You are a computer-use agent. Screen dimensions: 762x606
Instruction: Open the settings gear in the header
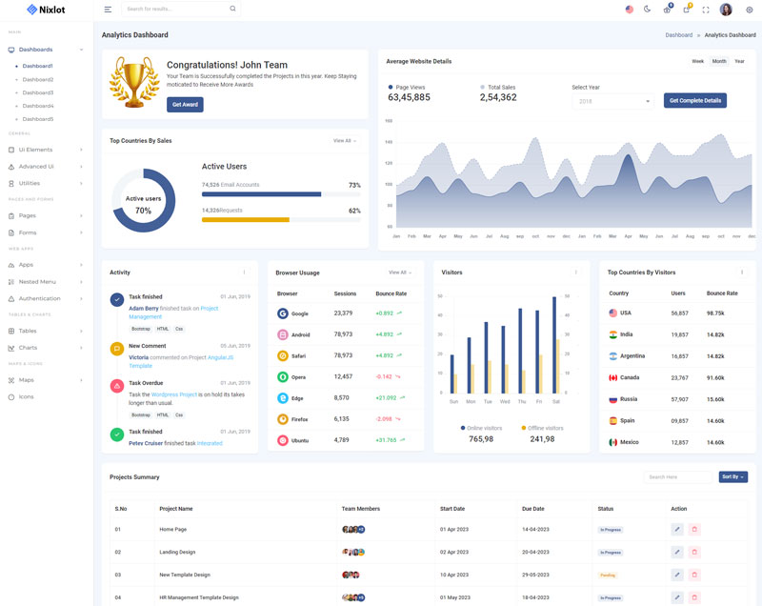[749, 10]
